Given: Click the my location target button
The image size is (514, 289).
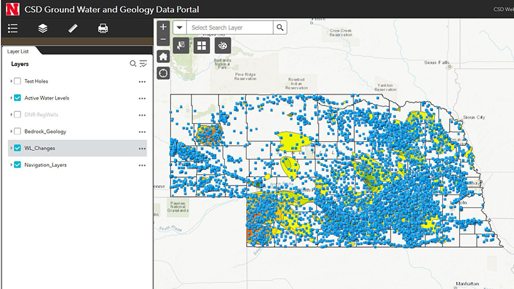Looking at the screenshot, I should coord(163,72).
